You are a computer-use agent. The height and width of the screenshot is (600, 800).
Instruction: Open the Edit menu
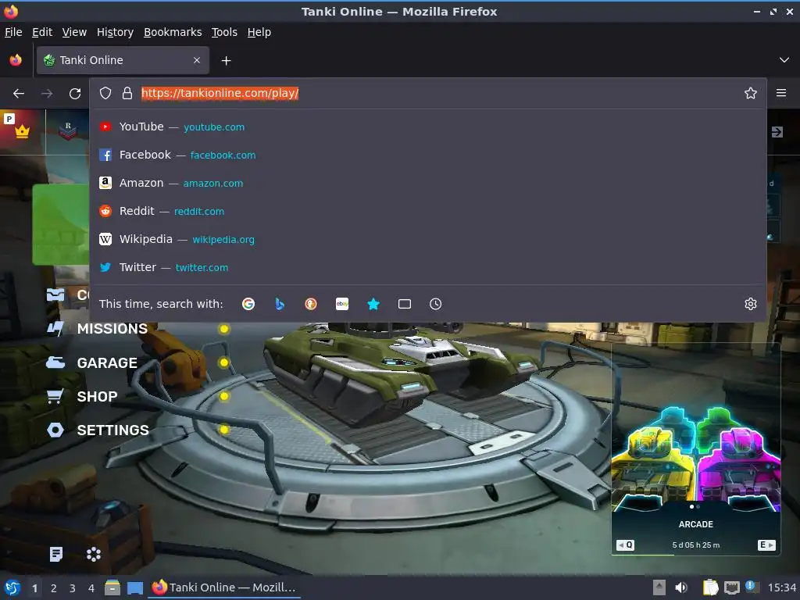(x=42, y=32)
